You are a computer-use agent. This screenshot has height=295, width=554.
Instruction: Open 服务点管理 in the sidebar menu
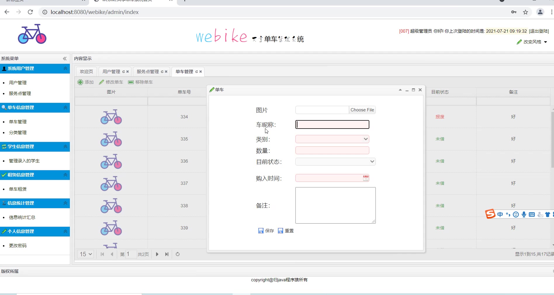[20, 94]
